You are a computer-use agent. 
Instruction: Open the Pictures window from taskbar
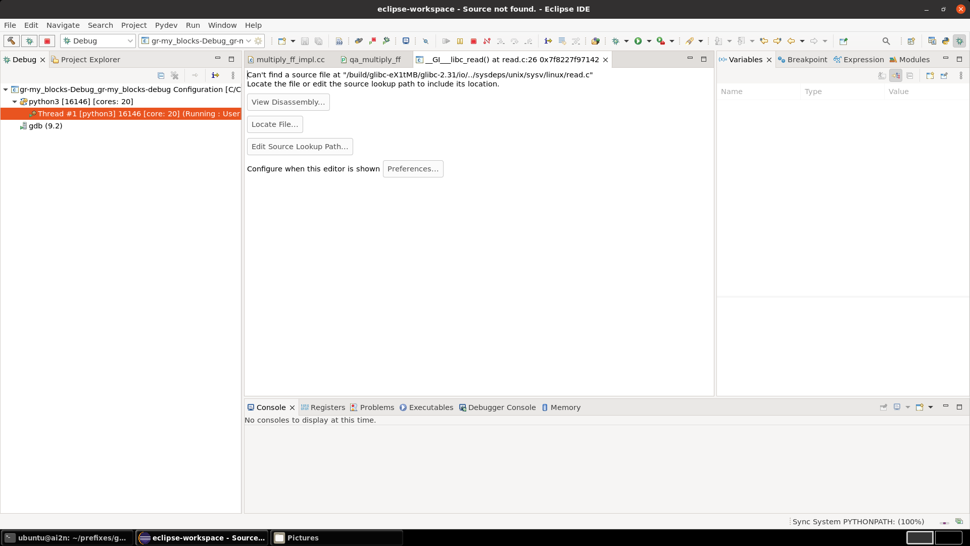point(336,538)
